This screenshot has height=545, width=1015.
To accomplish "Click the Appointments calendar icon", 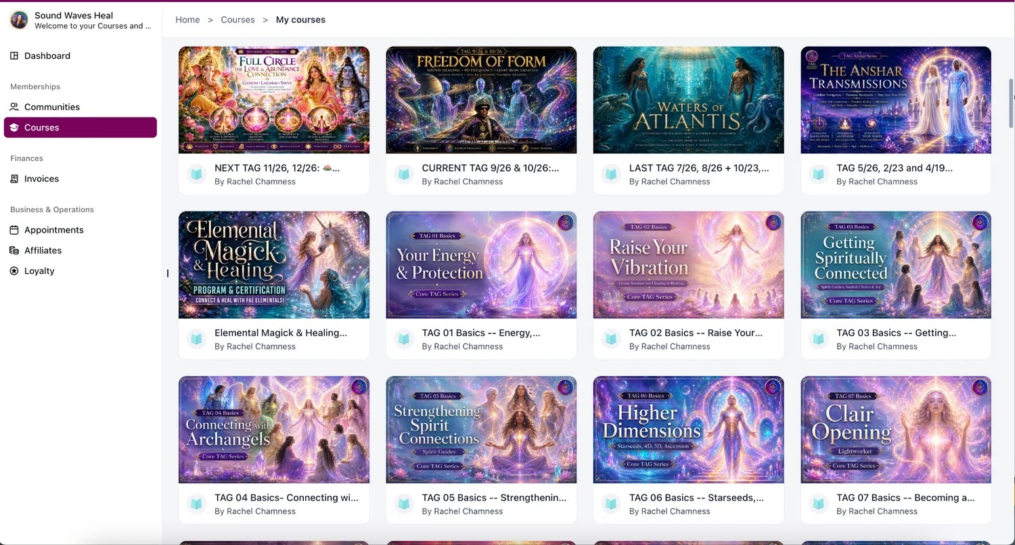I will pyautogui.click(x=14, y=230).
